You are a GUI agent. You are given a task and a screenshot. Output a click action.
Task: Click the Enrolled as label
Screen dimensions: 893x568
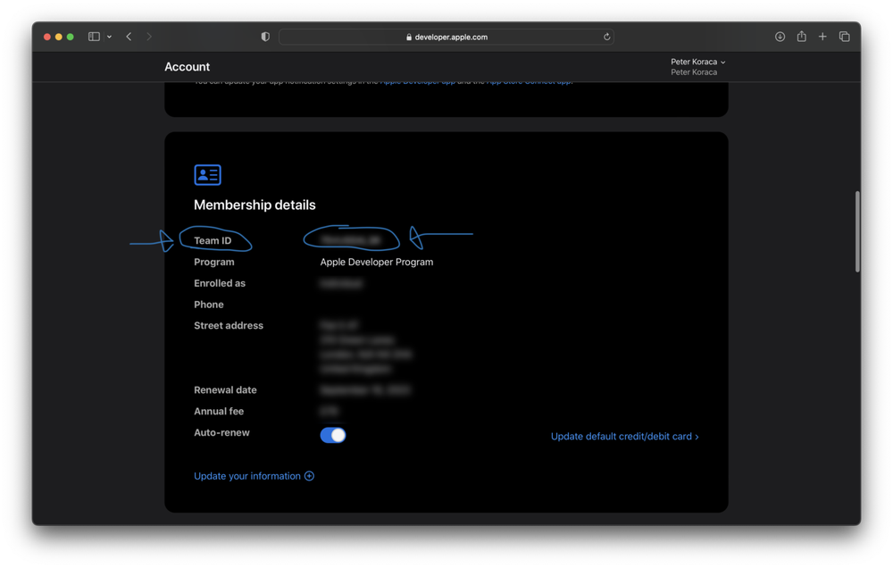[x=220, y=283]
